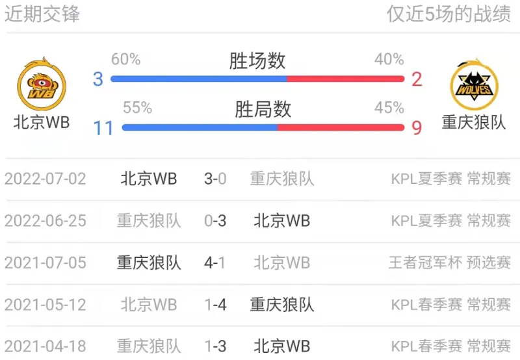Screen dimensions: 520x360
Task: Tap 北京WB team name under left logo
Action: (x=42, y=122)
